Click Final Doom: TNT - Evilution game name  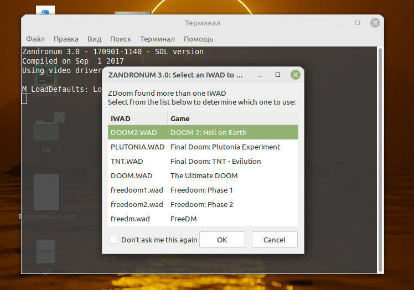click(216, 161)
